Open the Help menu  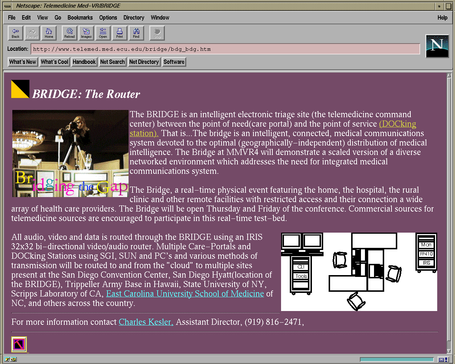click(x=442, y=17)
